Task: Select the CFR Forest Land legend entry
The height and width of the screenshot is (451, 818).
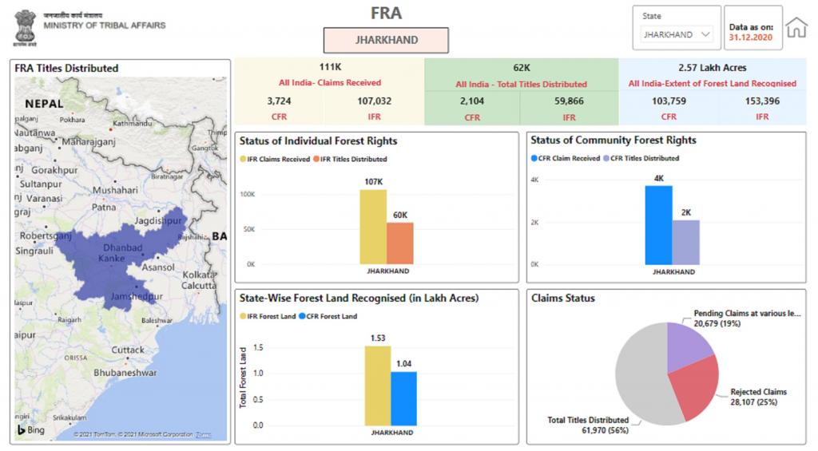Action: coord(330,316)
